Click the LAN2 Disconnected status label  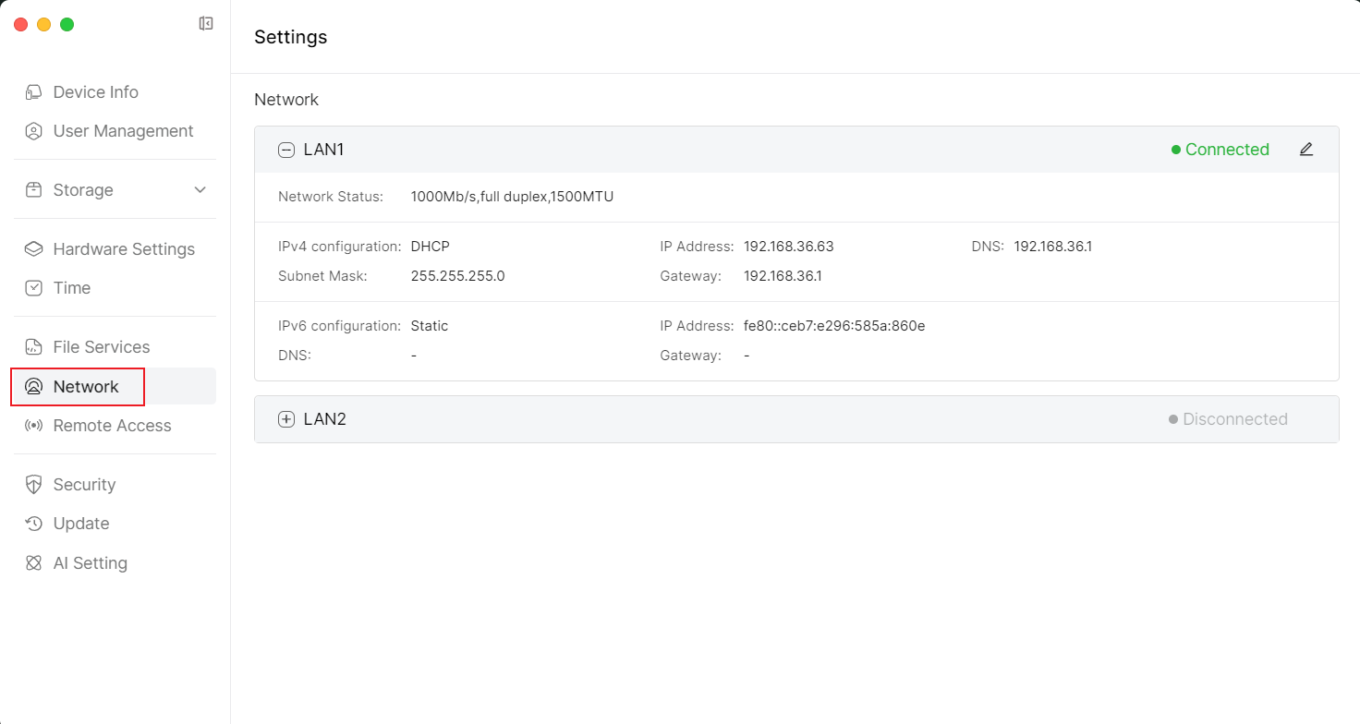[x=1234, y=419]
